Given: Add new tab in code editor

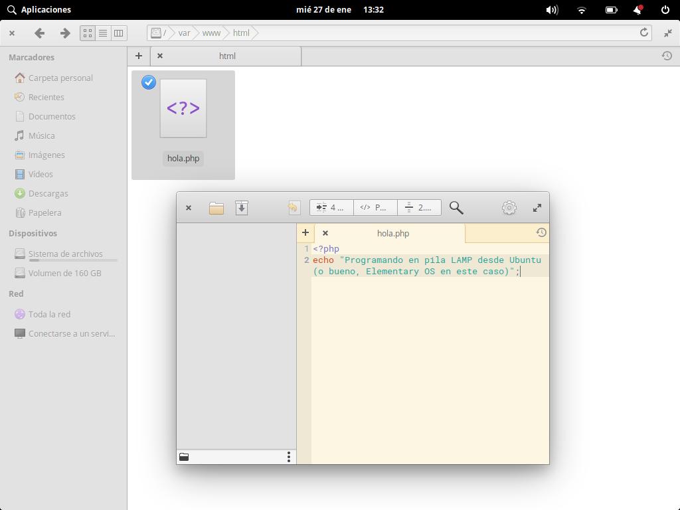Looking at the screenshot, I should (x=305, y=233).
